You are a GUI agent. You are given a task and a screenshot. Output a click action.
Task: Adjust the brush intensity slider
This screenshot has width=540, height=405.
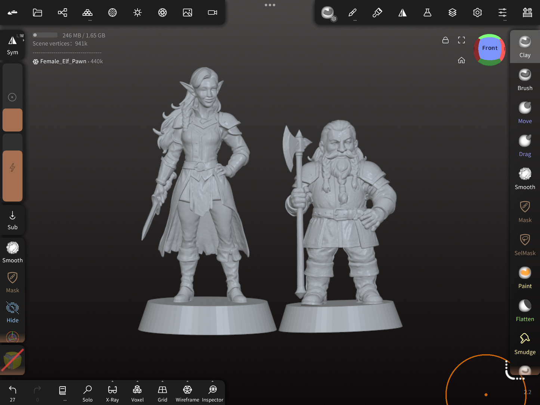[x=12, y=176]
